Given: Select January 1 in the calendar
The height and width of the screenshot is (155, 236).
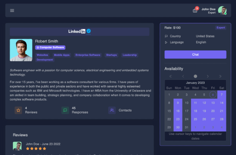Looking at the screenshot, I should tap(169, 95).
